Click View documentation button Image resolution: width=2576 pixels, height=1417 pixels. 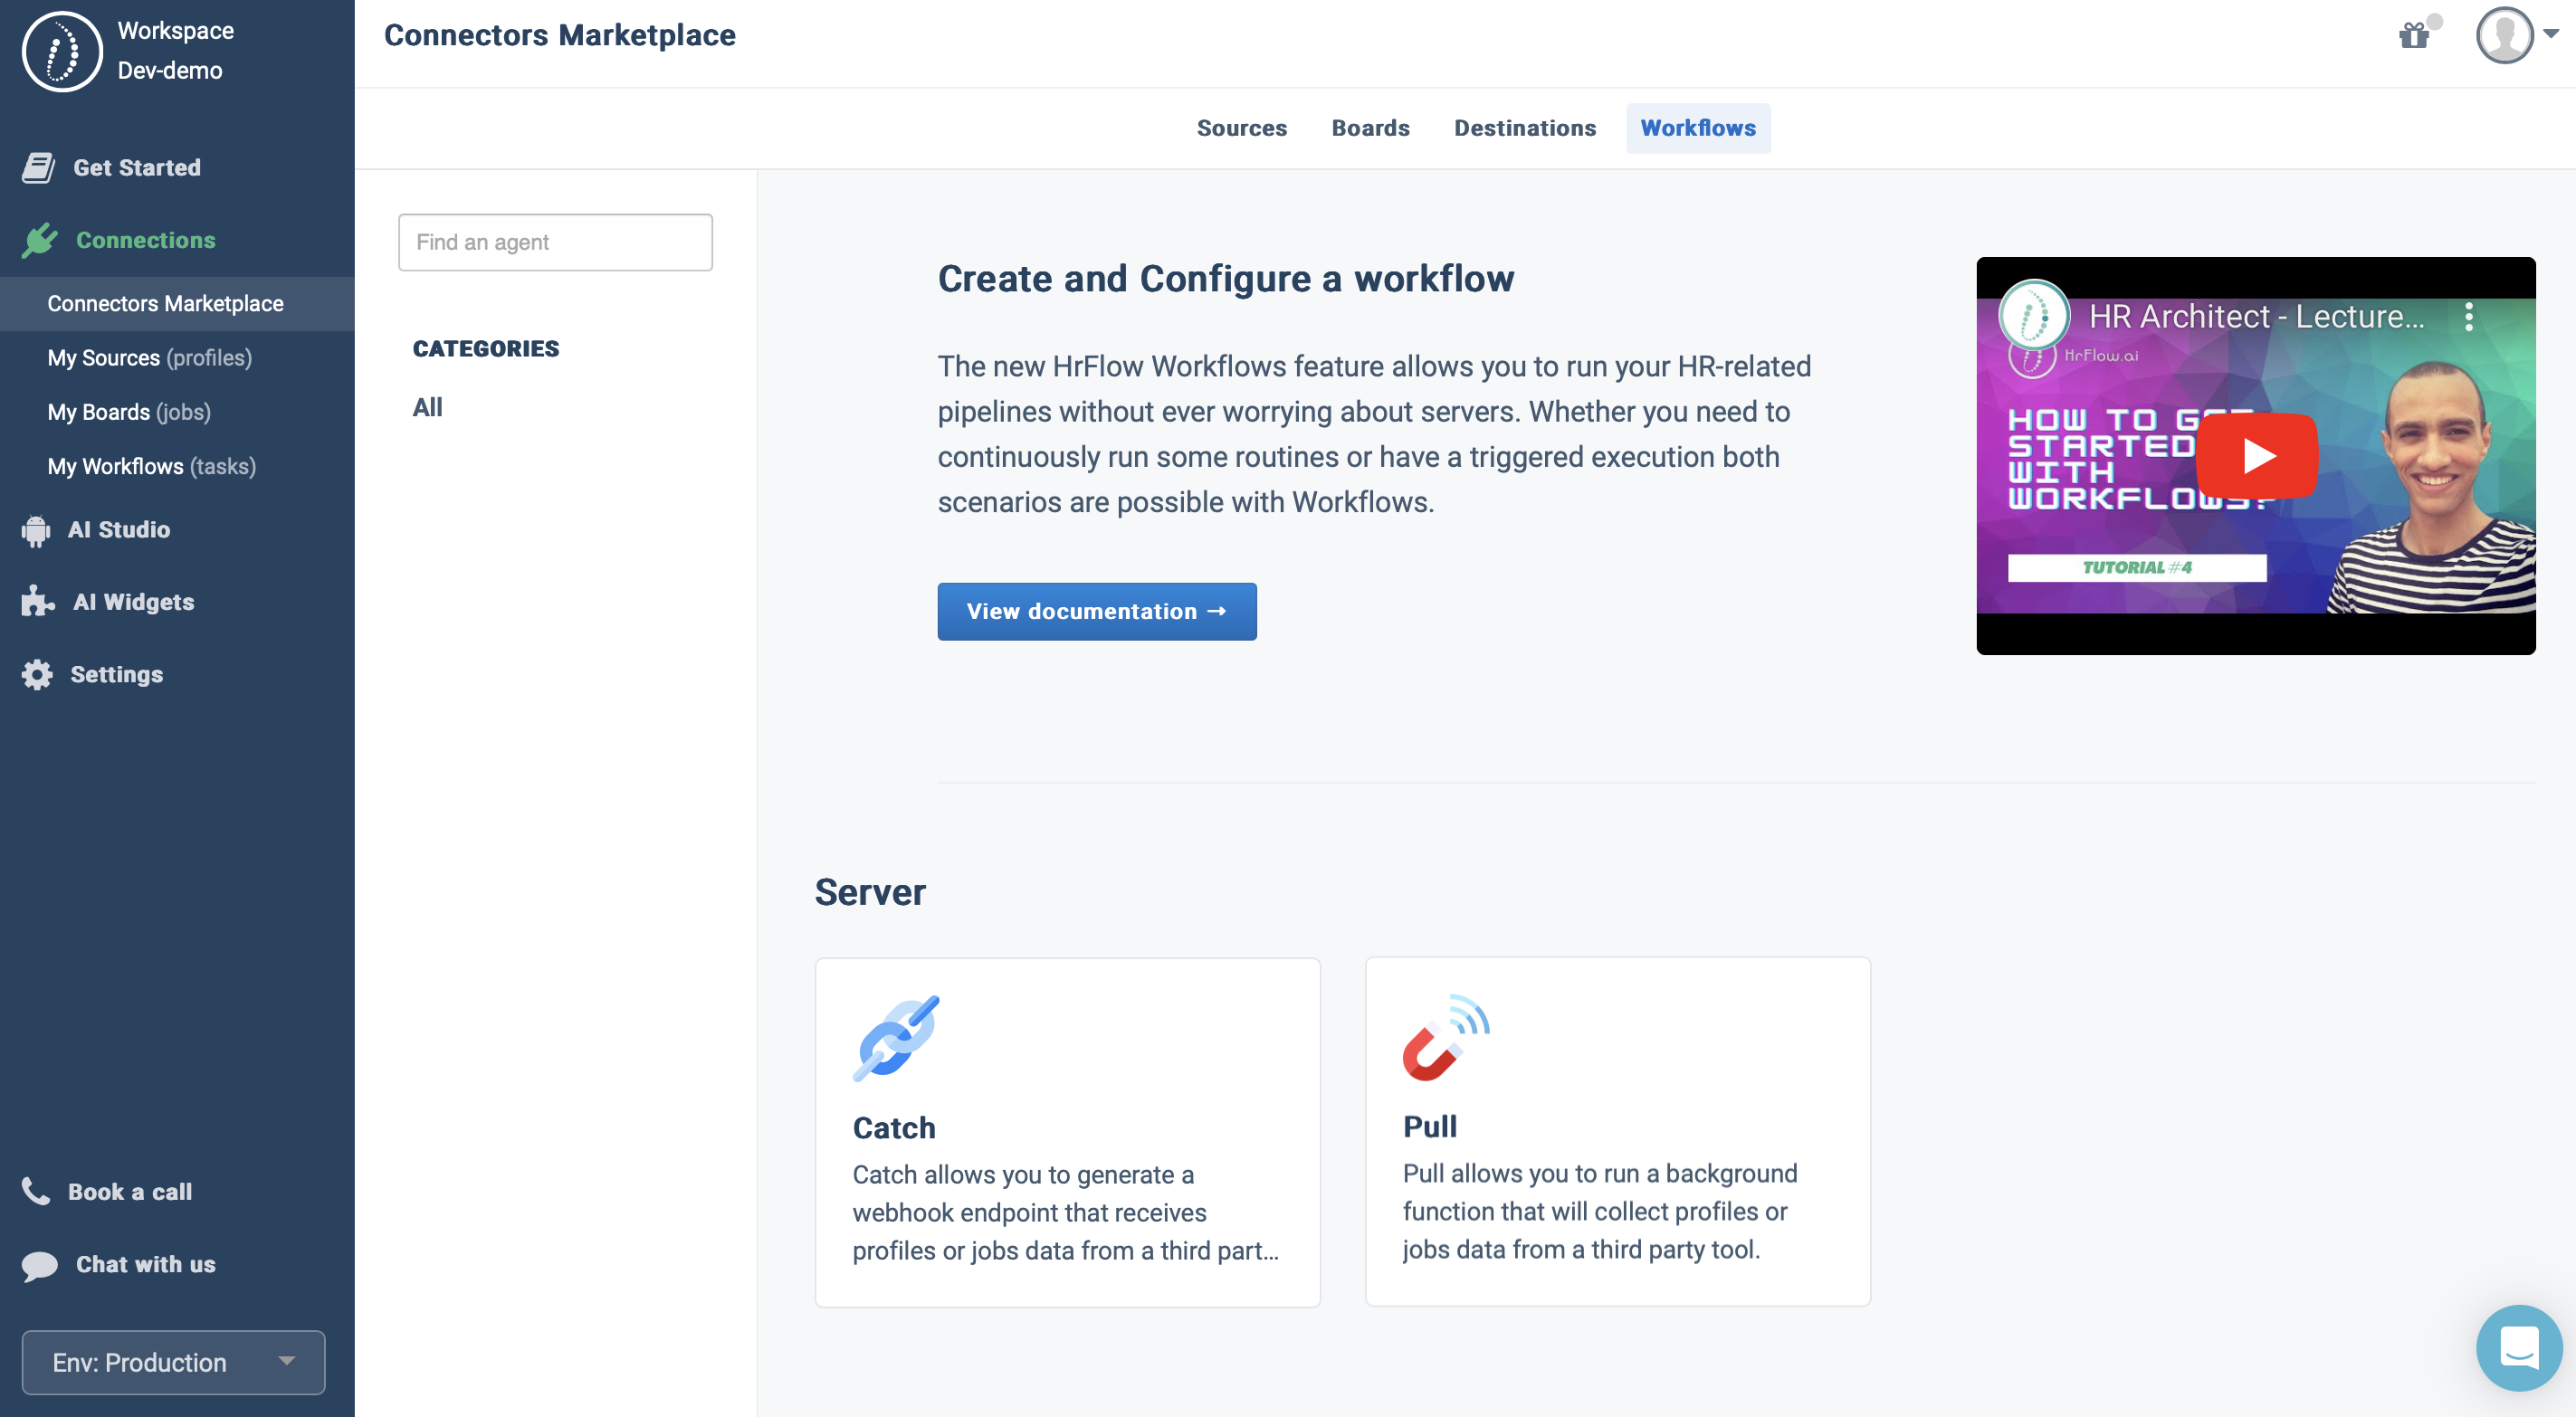[1096, 611]
